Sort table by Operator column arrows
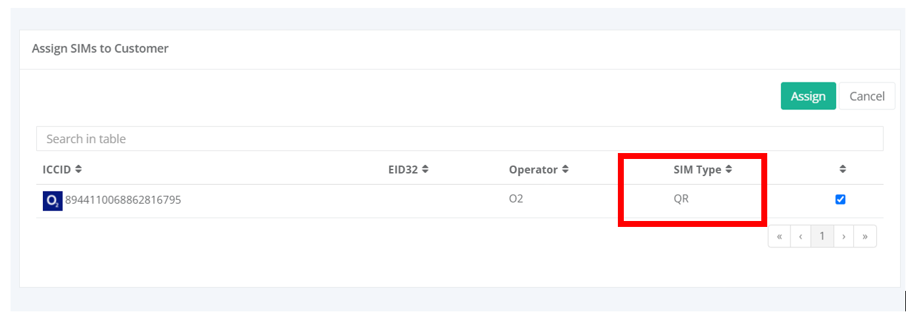 [x=565, y=170]
